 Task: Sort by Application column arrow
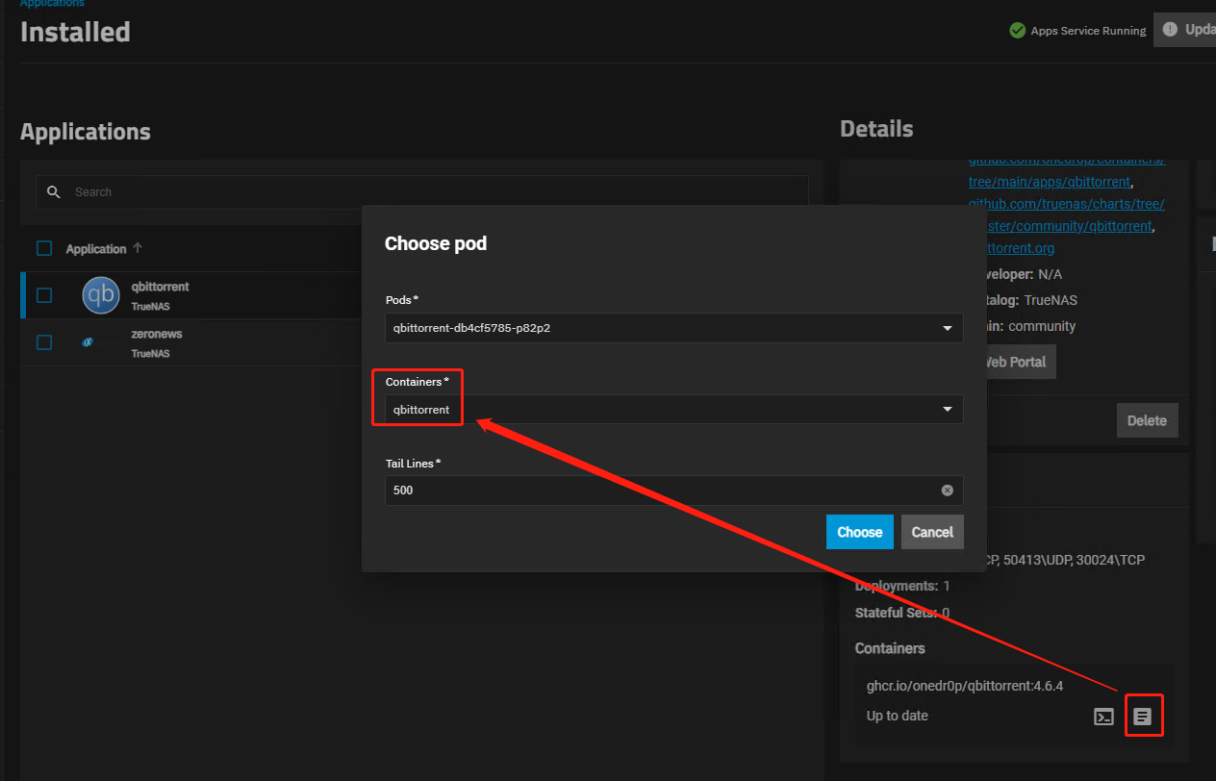coord(138,248)
